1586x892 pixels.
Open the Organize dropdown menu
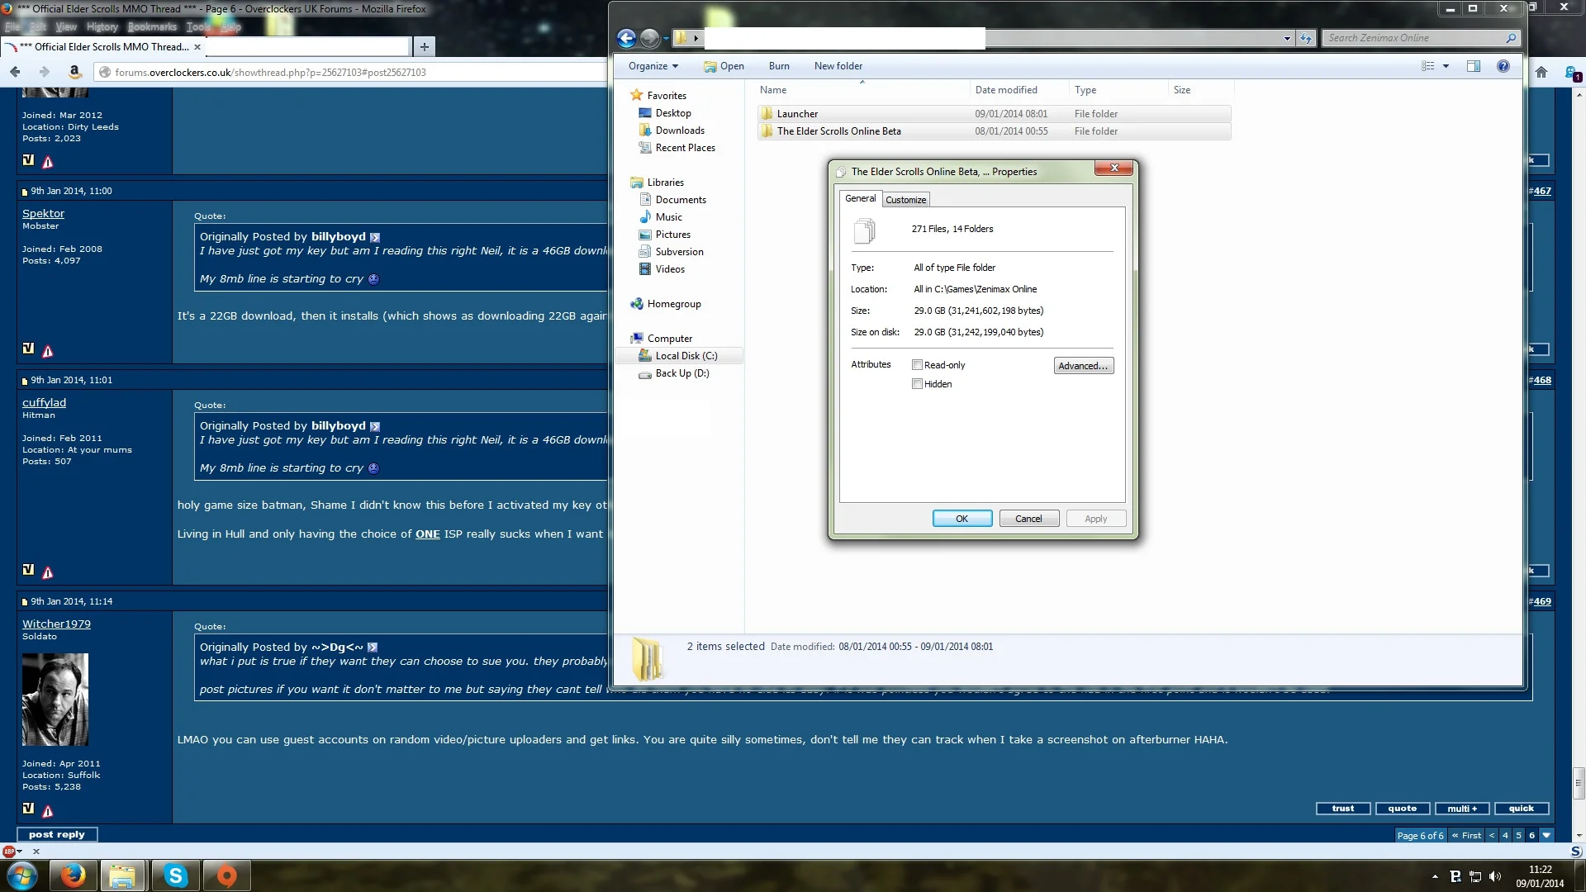coord(653,66)
